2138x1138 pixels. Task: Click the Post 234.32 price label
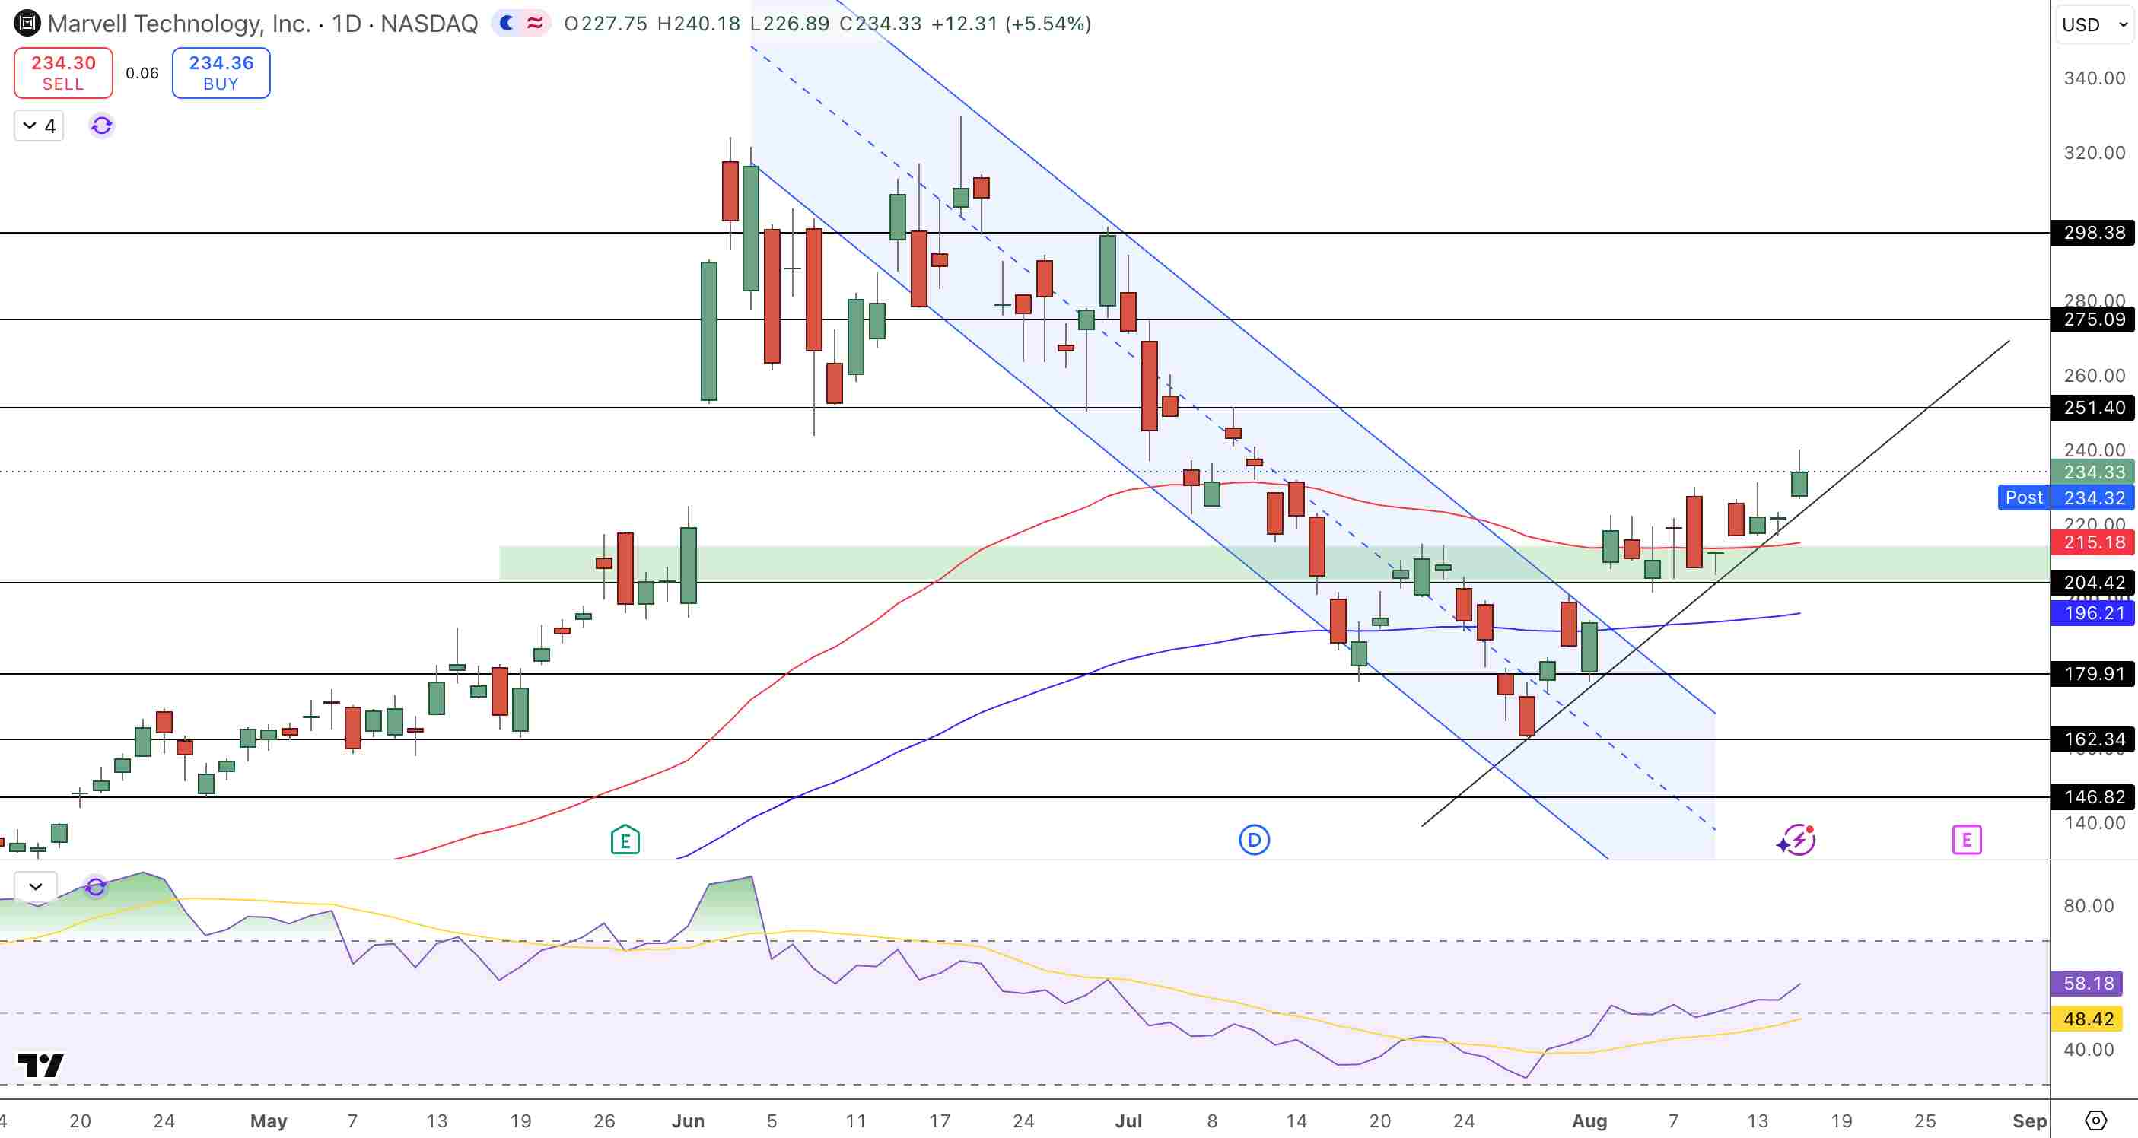click(2066, 498)
